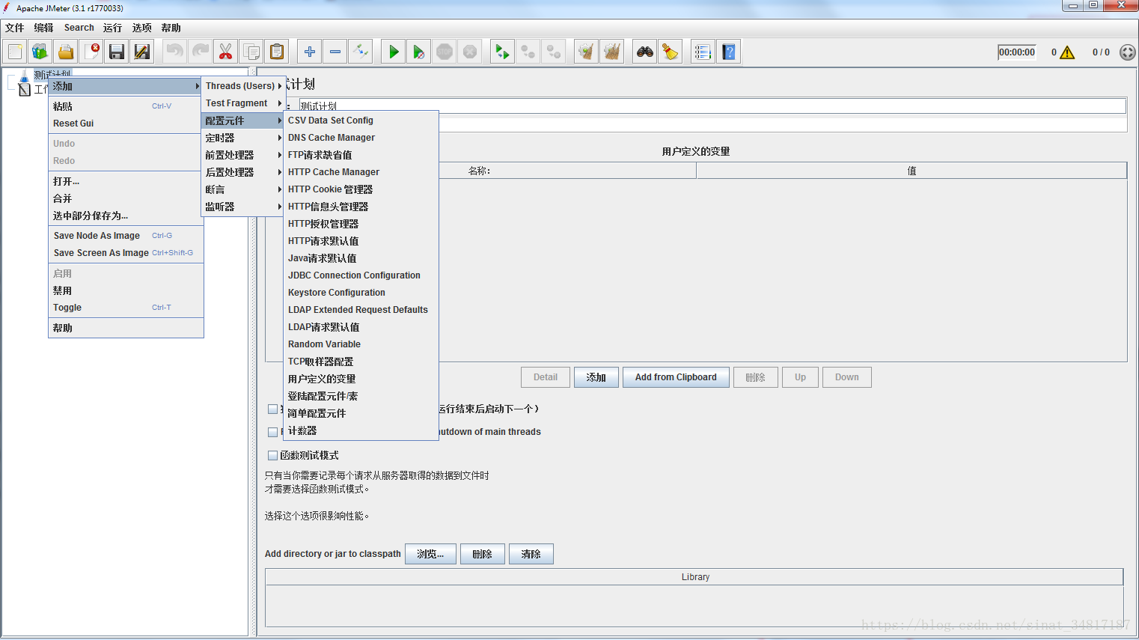Click 删除 button next to 浏览
This screenshot has height=640, width=1139.
pos(482,554)
